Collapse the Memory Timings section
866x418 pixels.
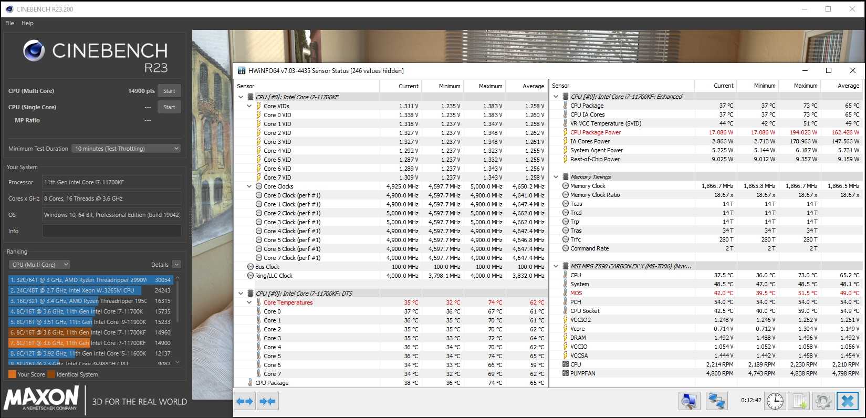click(x=556, y=177)
